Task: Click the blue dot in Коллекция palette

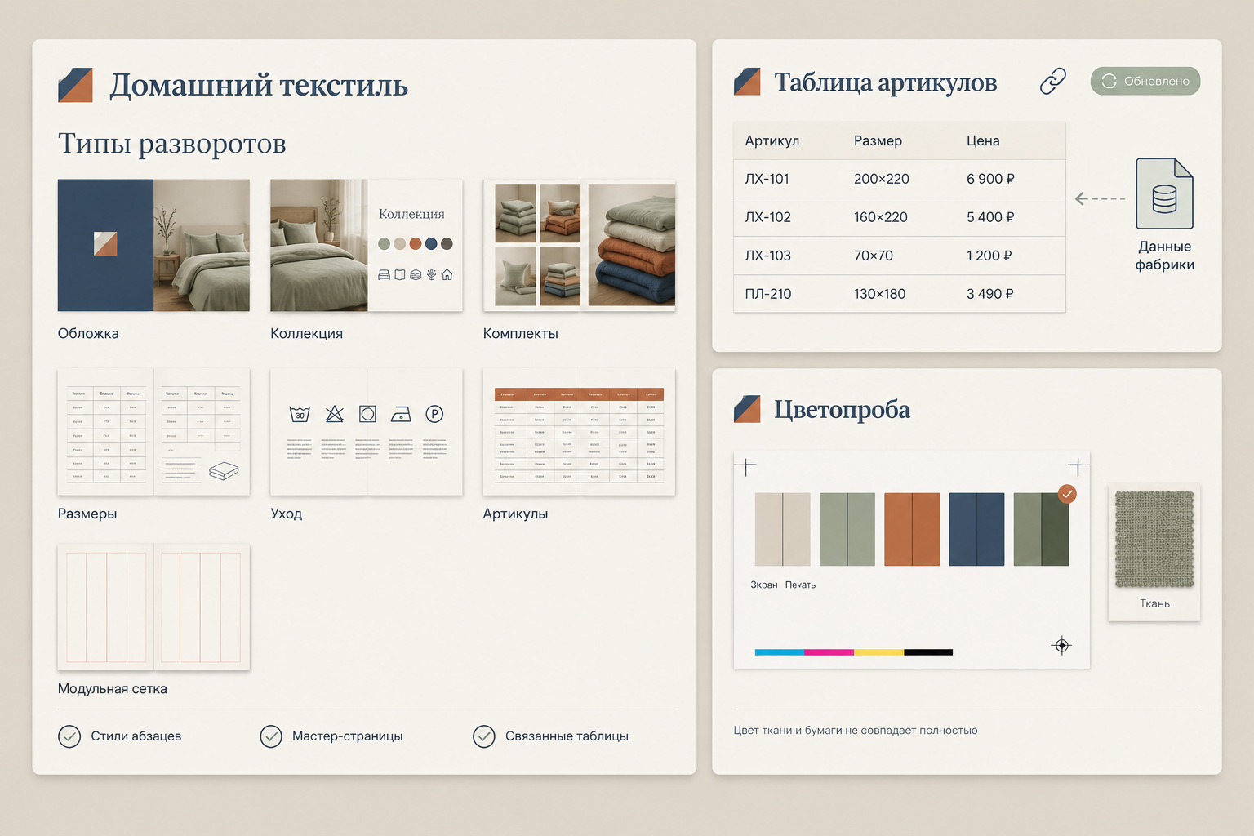Action: [x=431, y=243]
